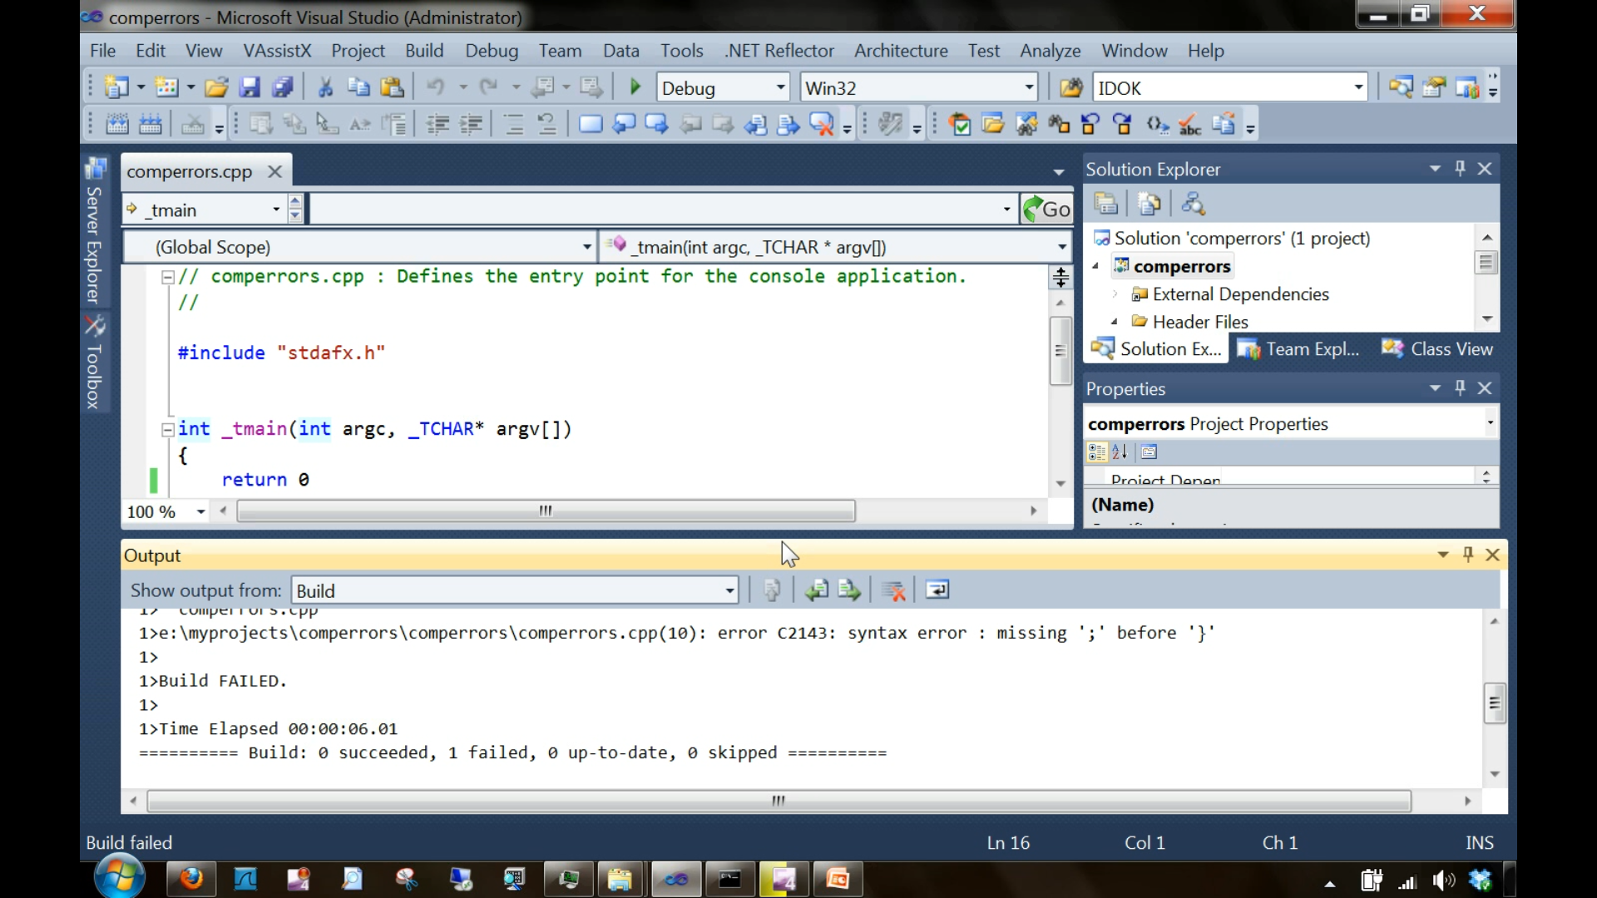Click the Show All Files icon in Solution Explorer
1597x898 pixels.
[1150, 204]
